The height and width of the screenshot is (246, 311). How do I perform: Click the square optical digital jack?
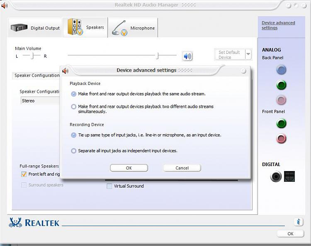click(x=289, y=176)
